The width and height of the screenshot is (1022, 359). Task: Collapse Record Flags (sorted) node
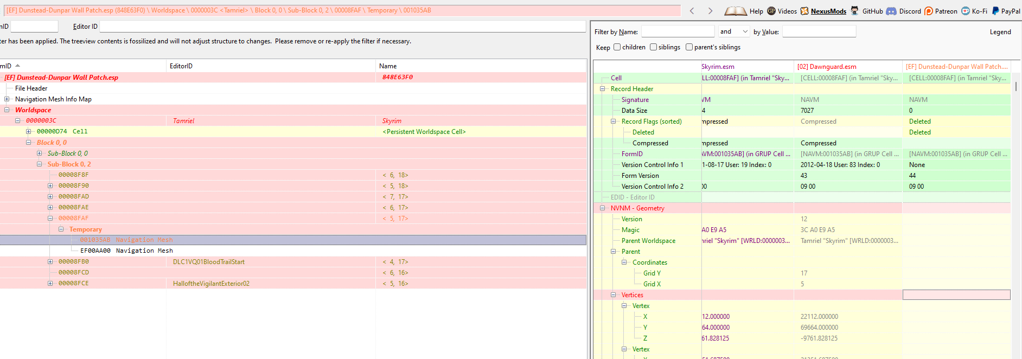(614, 121)
